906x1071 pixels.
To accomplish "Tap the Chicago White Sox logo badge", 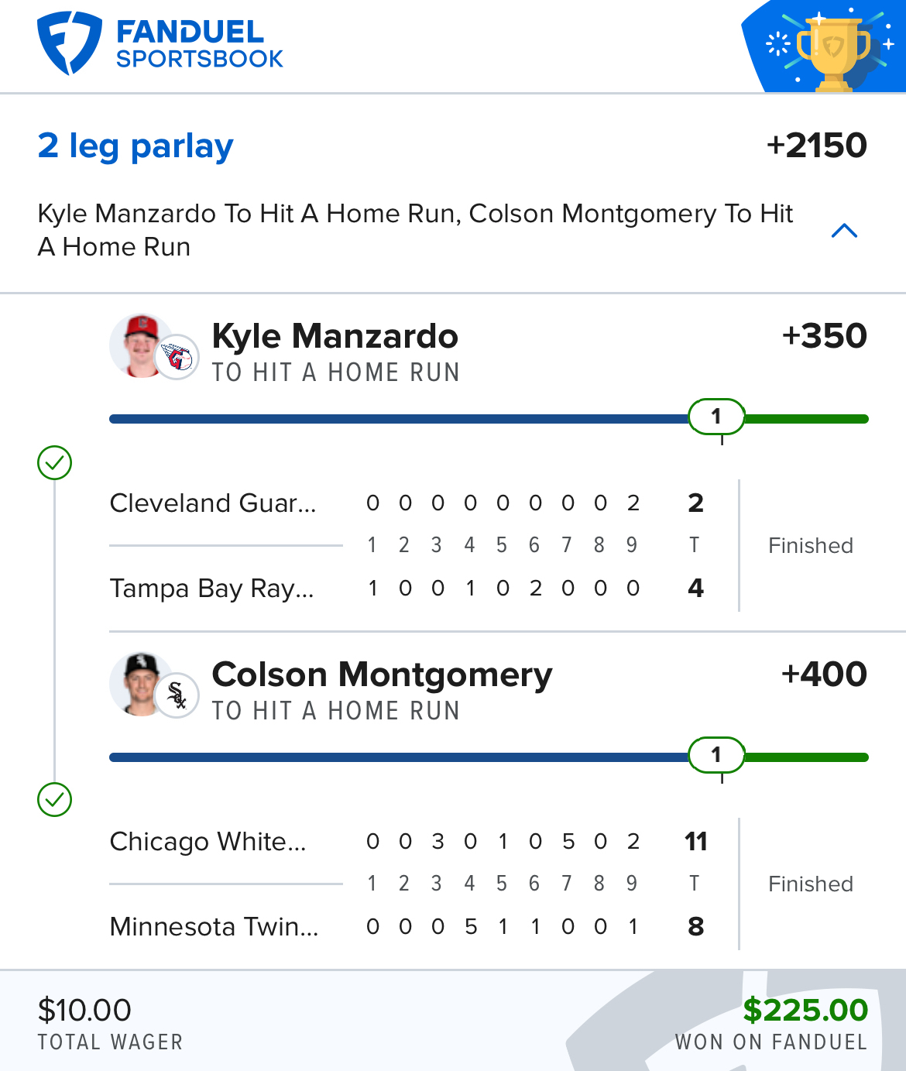I will click(x=177, y=695).
